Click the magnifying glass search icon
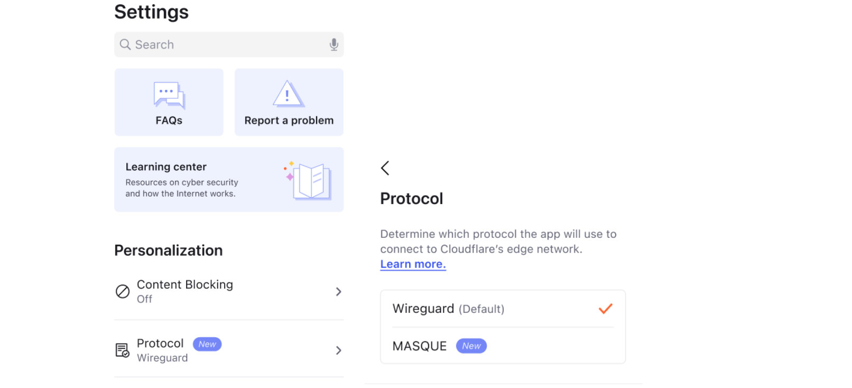The height and width of the screenshot is (388, 852). point(125,44)
